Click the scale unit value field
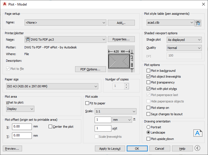 pos(103,128)
